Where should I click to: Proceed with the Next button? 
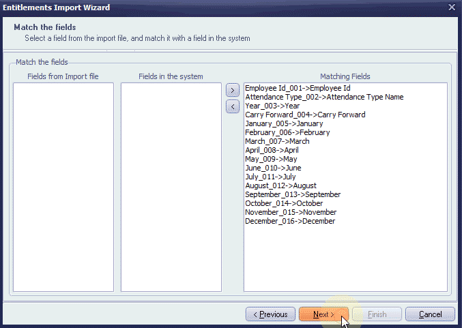click(x=323, y=314)
